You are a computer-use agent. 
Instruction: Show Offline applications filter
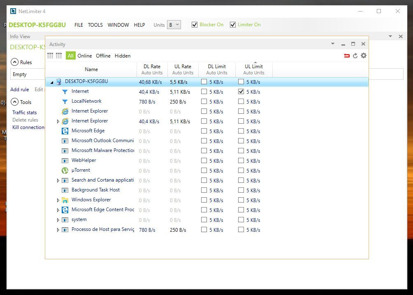[103, 56]
